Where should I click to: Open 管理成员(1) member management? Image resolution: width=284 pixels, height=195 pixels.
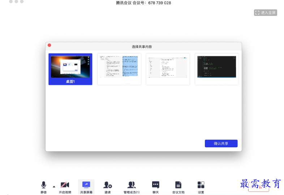point(132,187)
